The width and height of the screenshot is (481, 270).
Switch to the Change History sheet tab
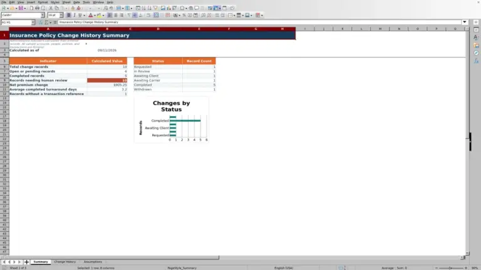[x=65, y=262]
